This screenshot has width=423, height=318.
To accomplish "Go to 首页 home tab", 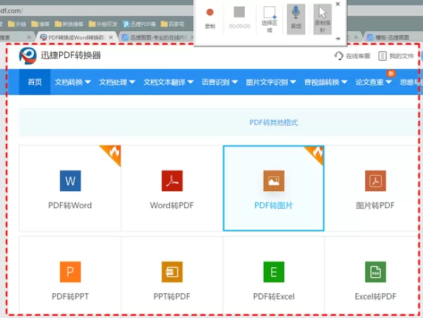I will [35, 82].
